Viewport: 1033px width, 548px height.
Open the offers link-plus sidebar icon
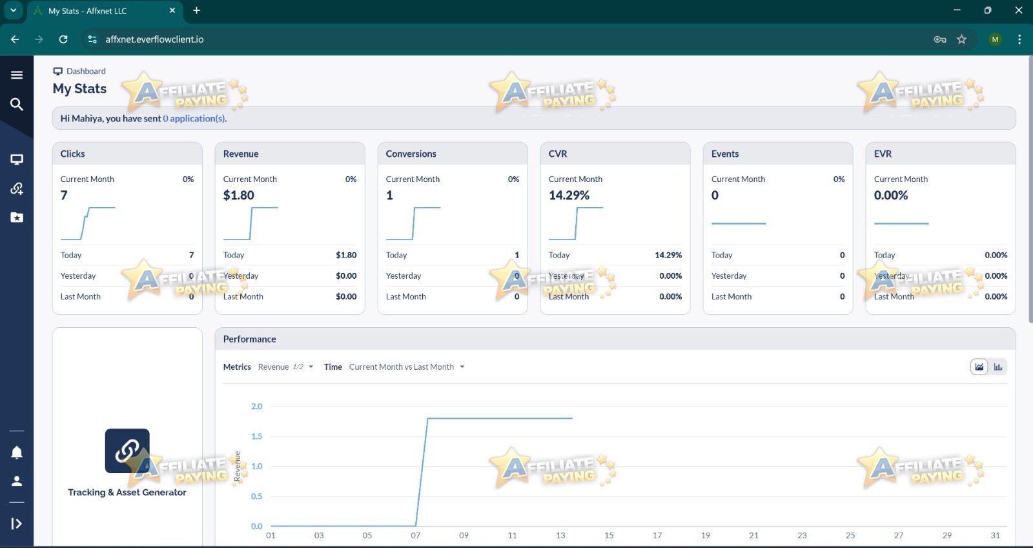click(17, 188)
